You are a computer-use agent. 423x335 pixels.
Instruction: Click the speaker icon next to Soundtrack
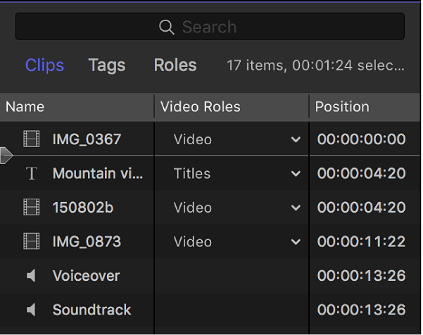coord(31,310)
